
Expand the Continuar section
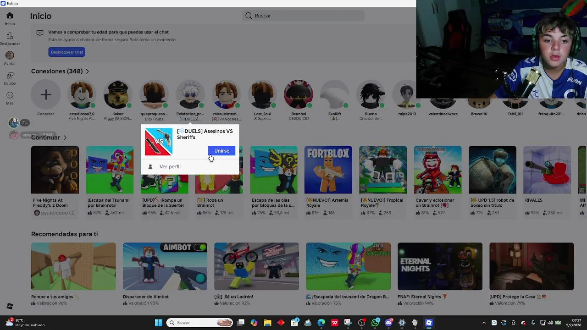click(49, 137)
